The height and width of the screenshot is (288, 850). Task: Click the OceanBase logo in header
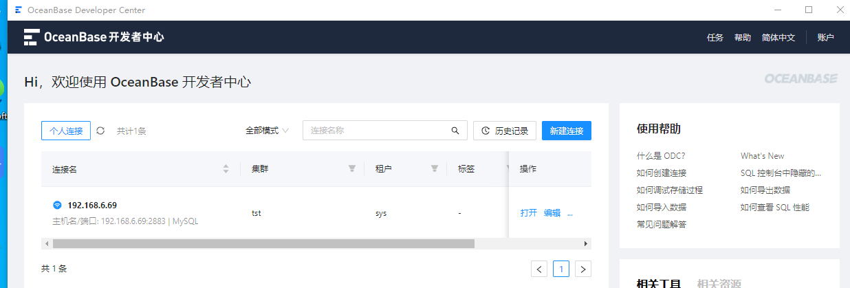[94, 37]
